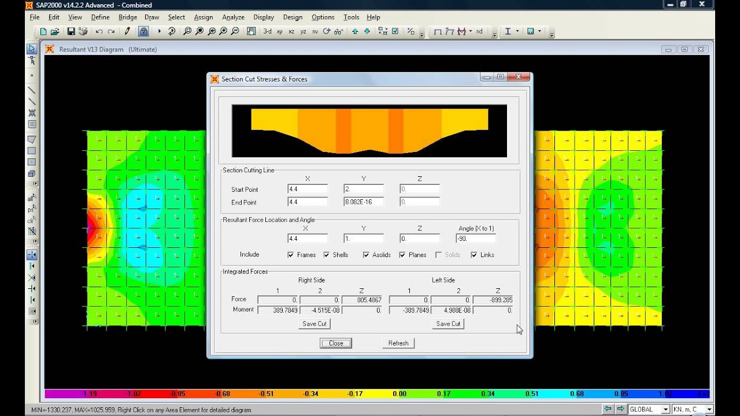Click the Refresh button
The width and height of the screenshot is (740, 416).
click(398, 343)
